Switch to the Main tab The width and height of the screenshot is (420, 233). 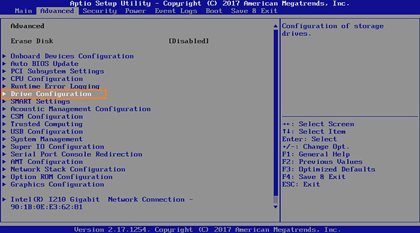23,11
